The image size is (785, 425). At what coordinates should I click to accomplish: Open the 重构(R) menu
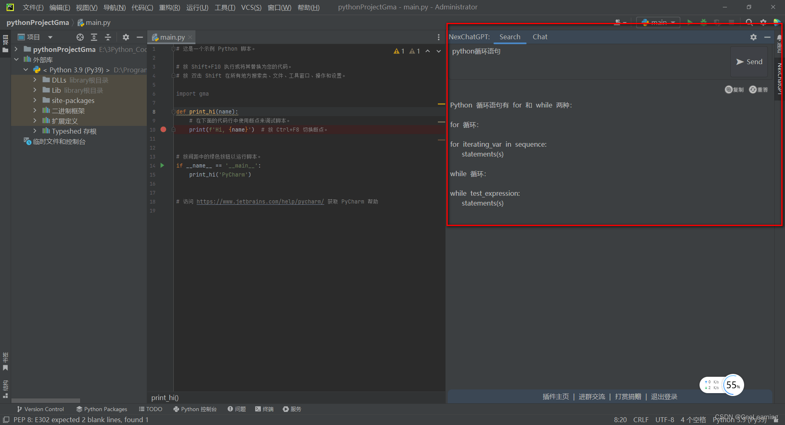click(169, 7)
